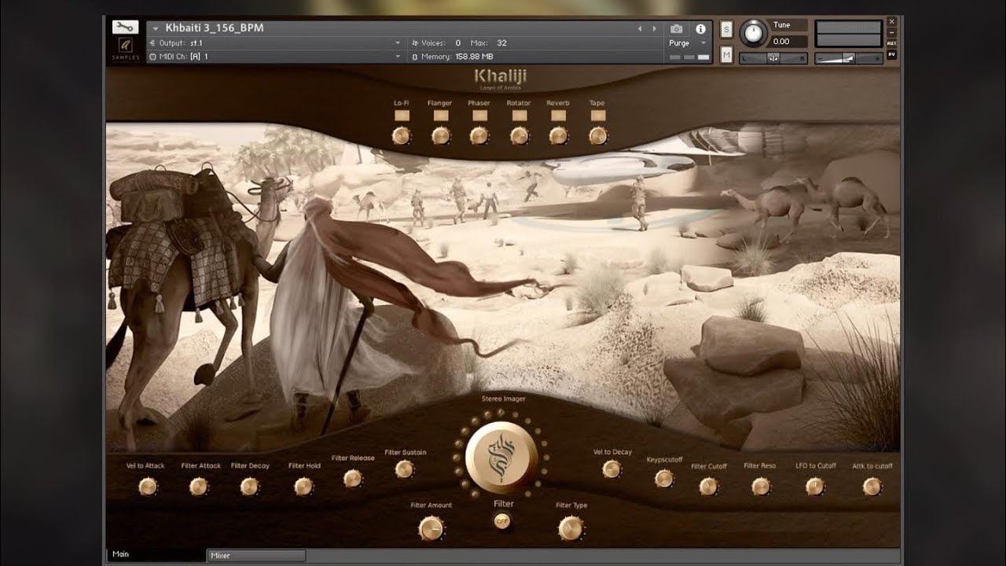Toggle the Tape effect switch

(597, 116)
